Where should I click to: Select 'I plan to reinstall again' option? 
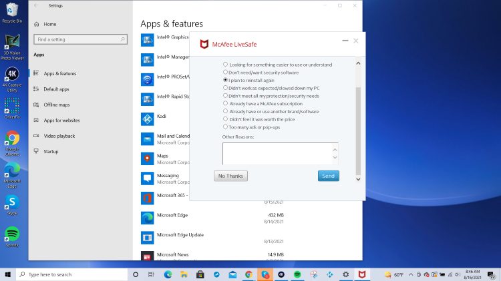[225, 80]
